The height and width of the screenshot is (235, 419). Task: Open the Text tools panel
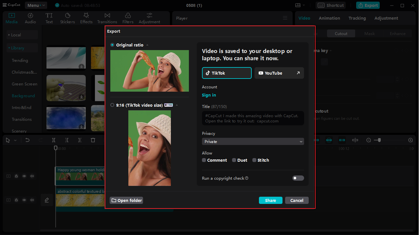[49, 18]
